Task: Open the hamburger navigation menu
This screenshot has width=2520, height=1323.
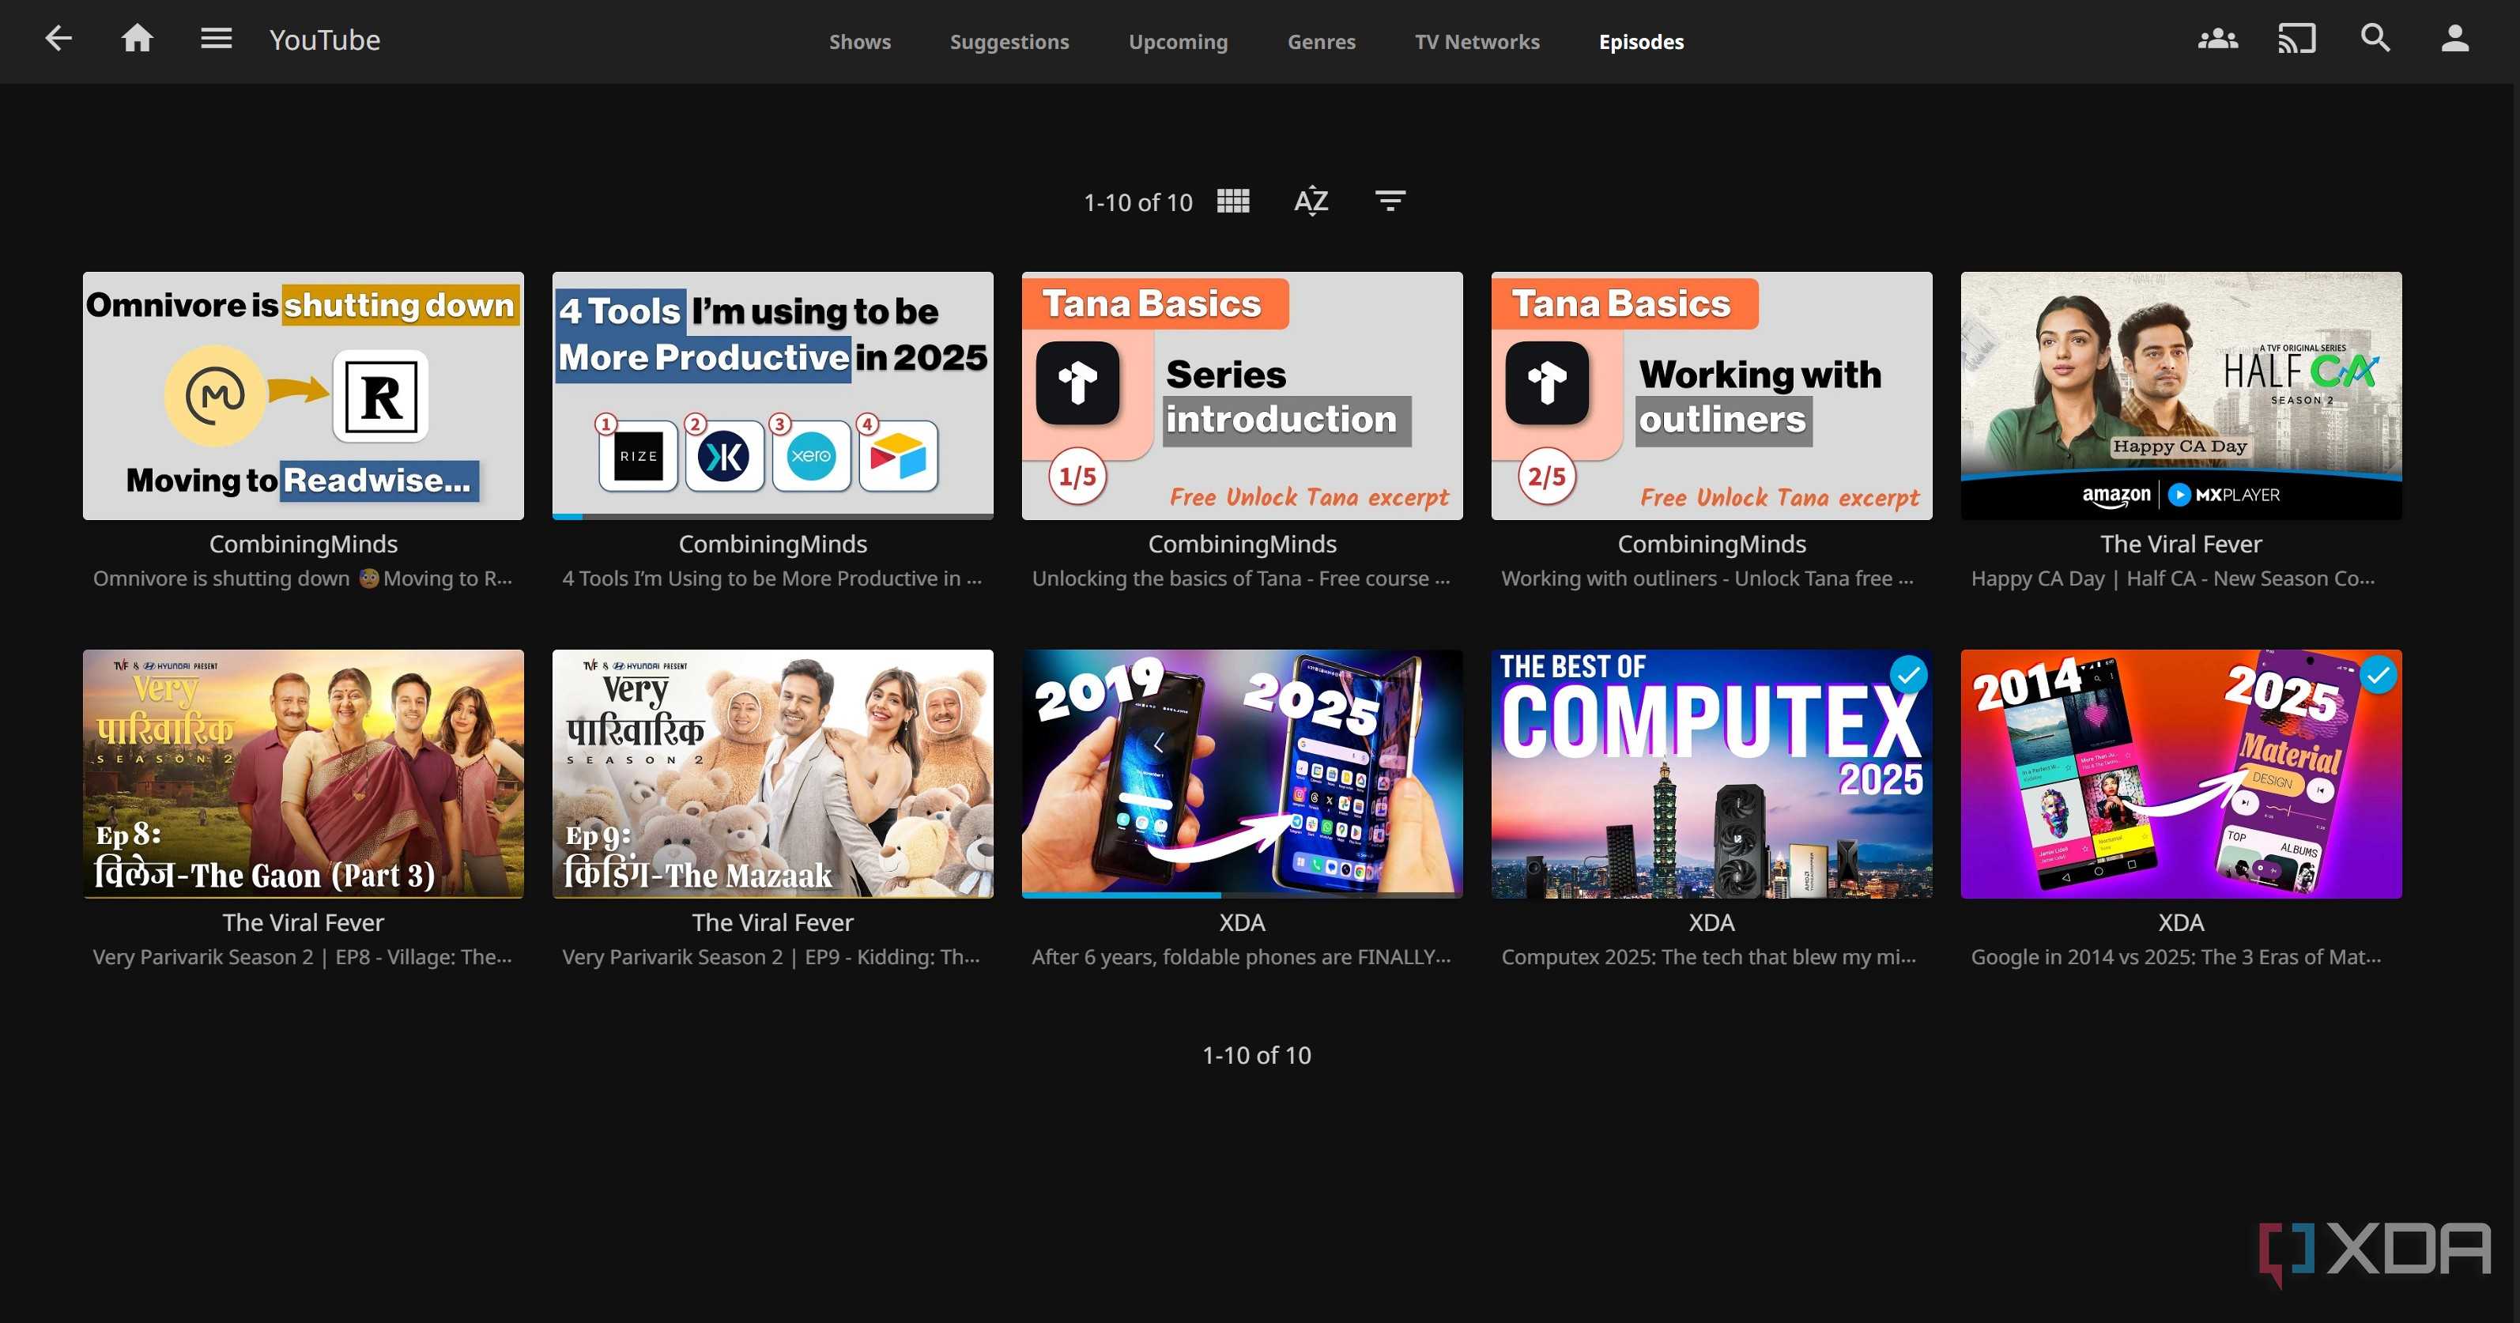Action: pos(217,39)
